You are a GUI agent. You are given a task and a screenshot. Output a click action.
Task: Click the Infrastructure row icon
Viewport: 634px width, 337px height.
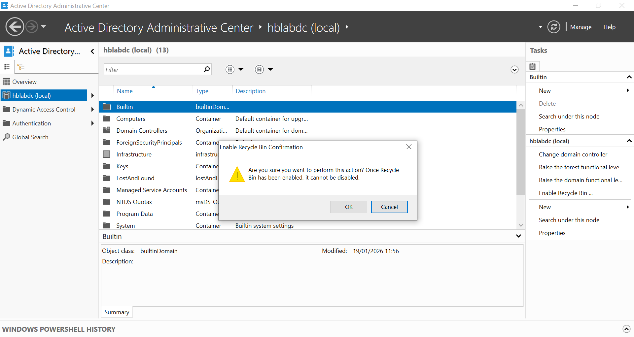coord(107,154)
